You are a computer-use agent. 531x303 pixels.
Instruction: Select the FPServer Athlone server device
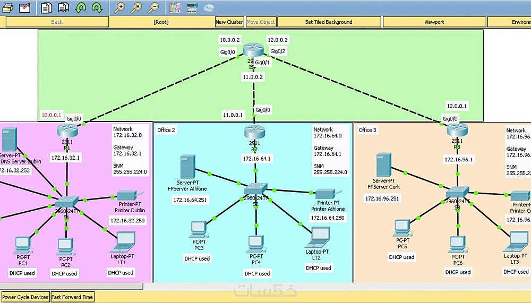187,167
